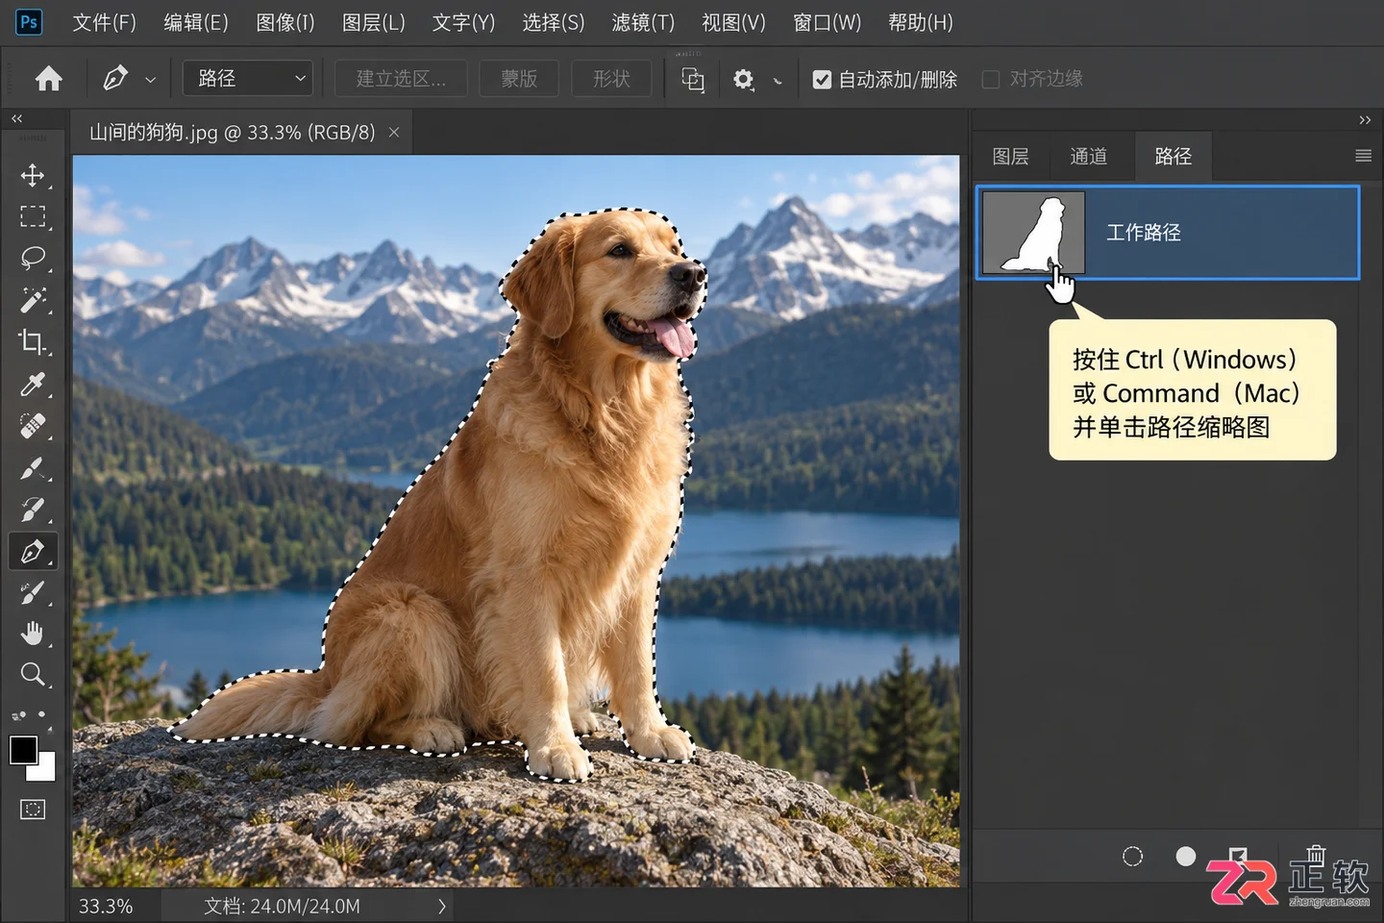1384x923 pixels.
Task: Select the highlighted Pen tool in toolbar
Action: pos(33,552)
